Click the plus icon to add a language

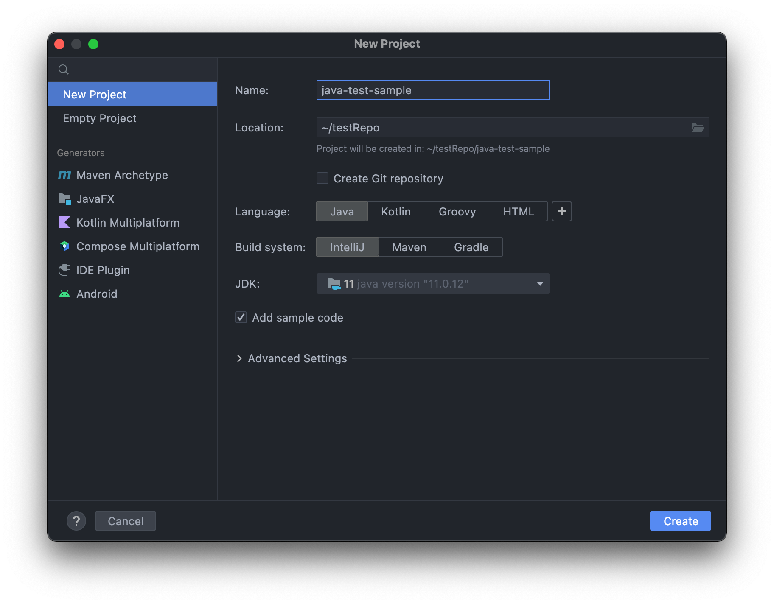tap(561, 211)
